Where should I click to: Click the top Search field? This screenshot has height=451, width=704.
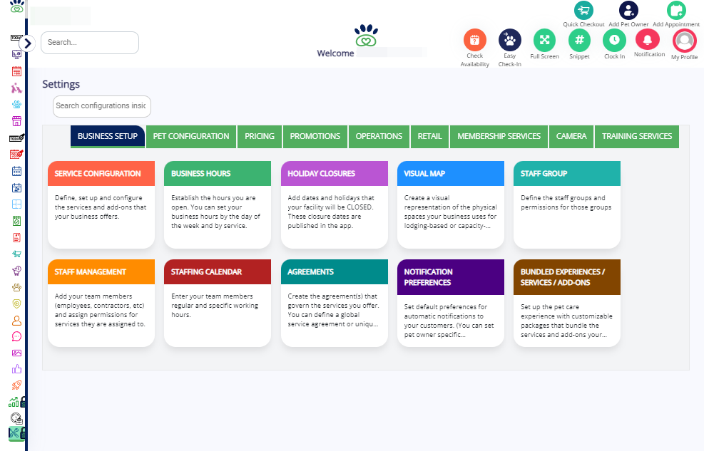[x=90, y=43]
